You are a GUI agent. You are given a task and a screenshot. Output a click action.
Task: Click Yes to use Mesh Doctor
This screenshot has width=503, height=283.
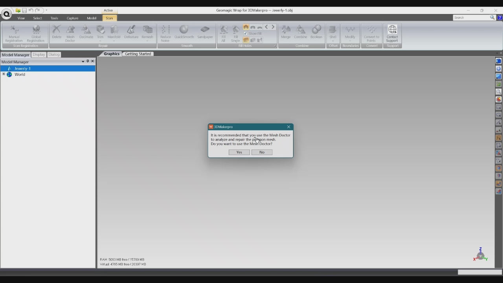pyautogui.click(x=239, y=152)
